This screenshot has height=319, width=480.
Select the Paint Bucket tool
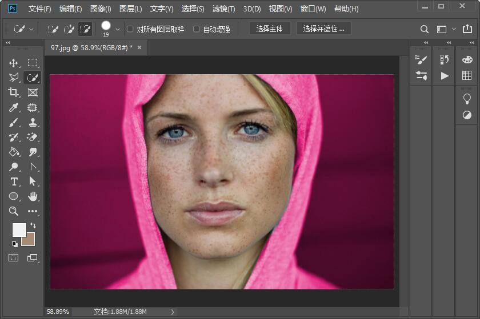(x=14, y=152)
